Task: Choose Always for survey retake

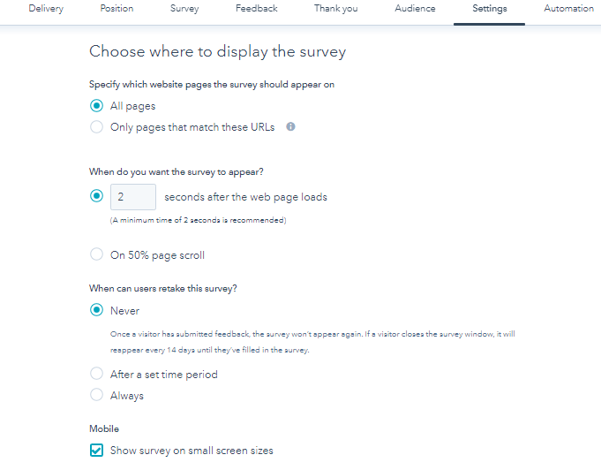Action: coord(96,395)
